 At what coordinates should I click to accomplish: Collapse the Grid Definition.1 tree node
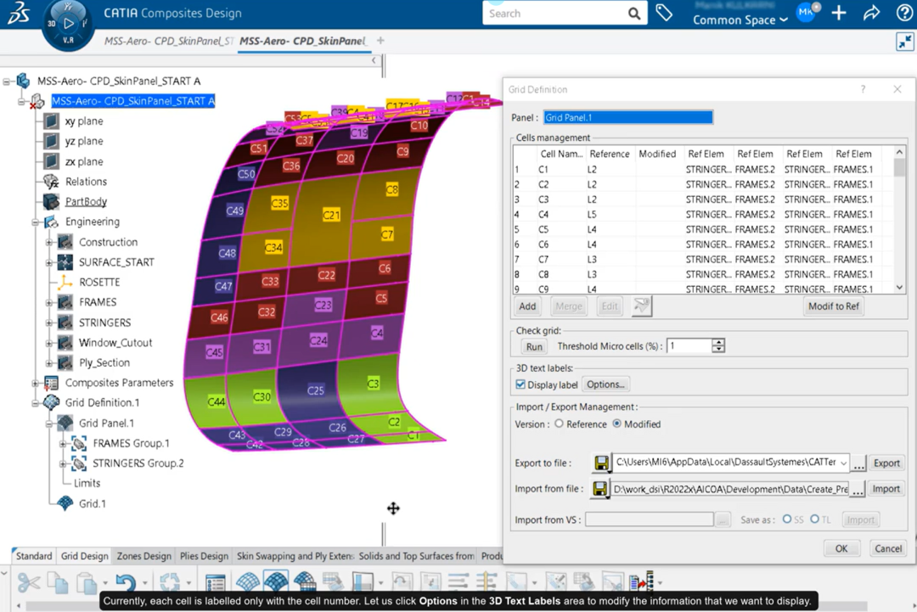coord(35,402)
